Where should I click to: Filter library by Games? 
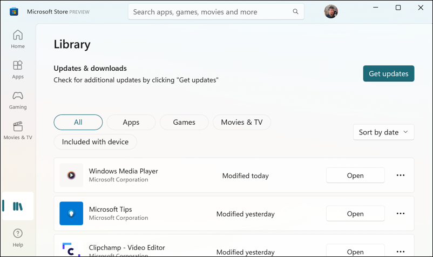click(184, 122)
